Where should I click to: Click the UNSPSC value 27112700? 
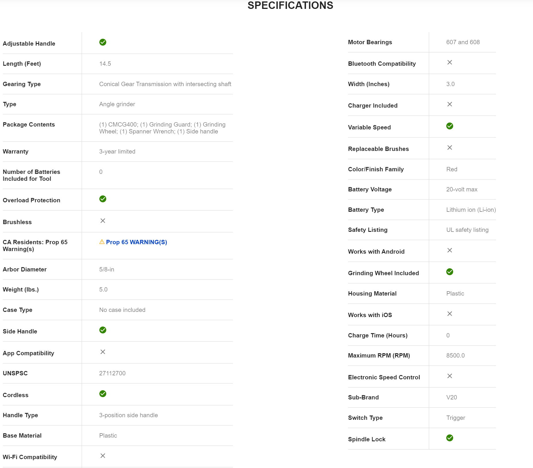coord(112,373)
